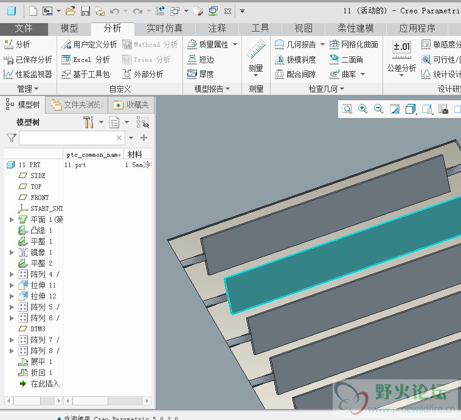
Task: Expand 模型报告 group dropdown
Action: [x=212, y=89]
